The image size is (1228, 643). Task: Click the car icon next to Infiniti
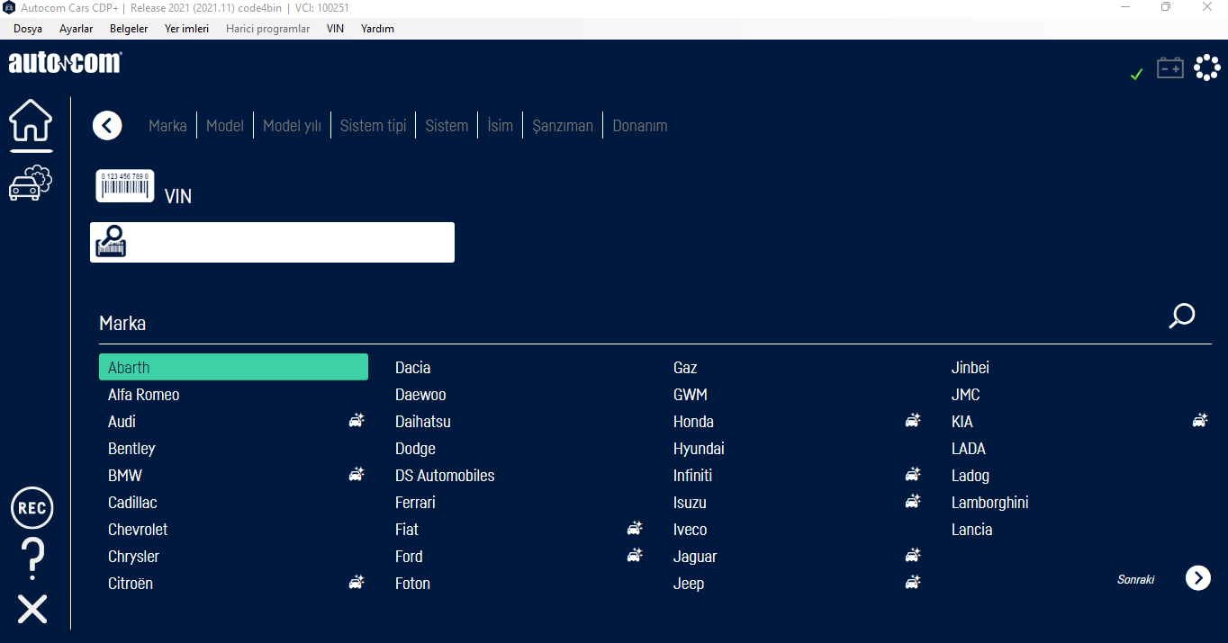(x=913, y=474)
